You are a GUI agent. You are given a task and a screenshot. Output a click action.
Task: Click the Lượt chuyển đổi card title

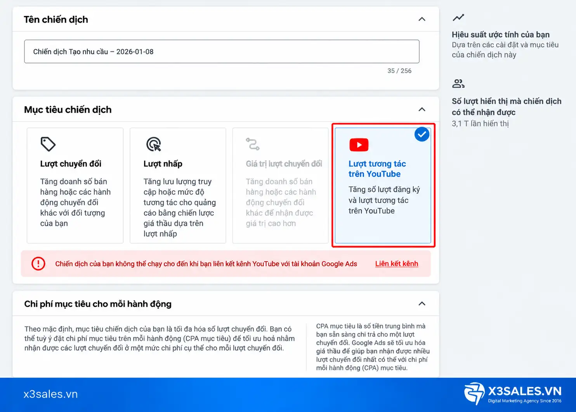[71, 164]
